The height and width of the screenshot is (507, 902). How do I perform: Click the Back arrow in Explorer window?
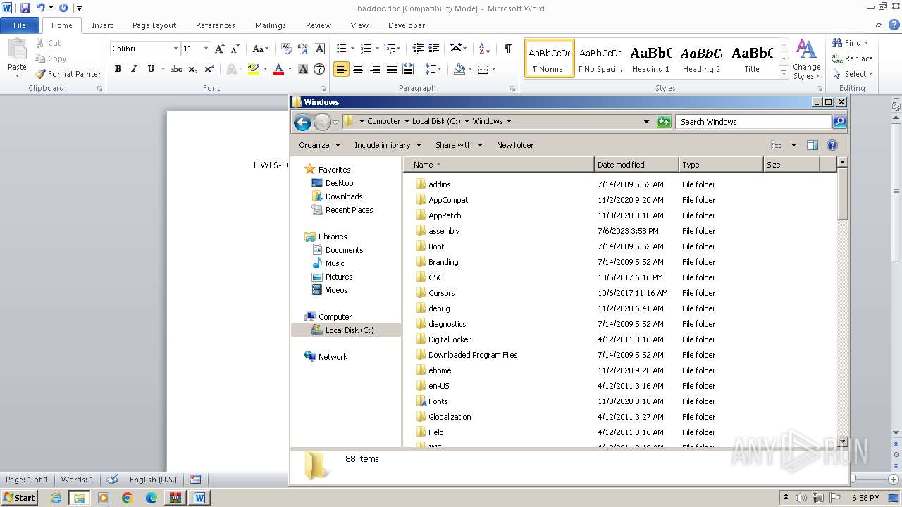[302, 122]
